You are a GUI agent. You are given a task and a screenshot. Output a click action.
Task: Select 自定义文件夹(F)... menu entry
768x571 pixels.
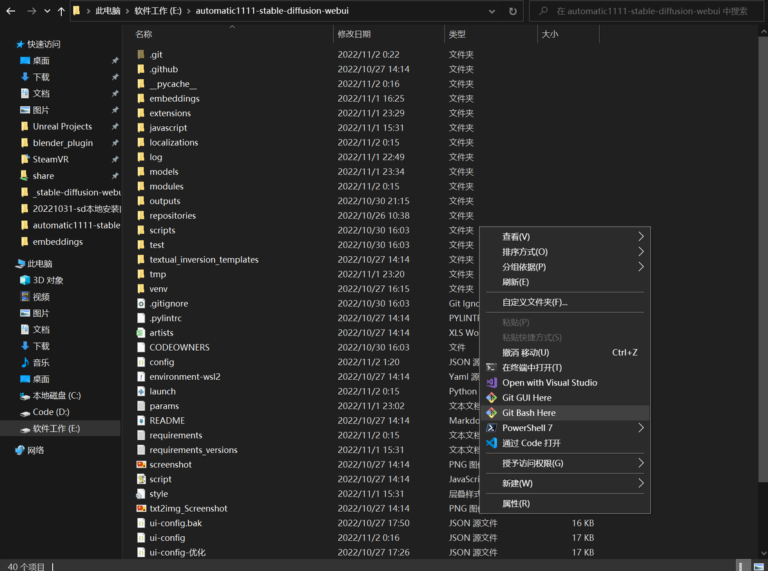point(565,303)
